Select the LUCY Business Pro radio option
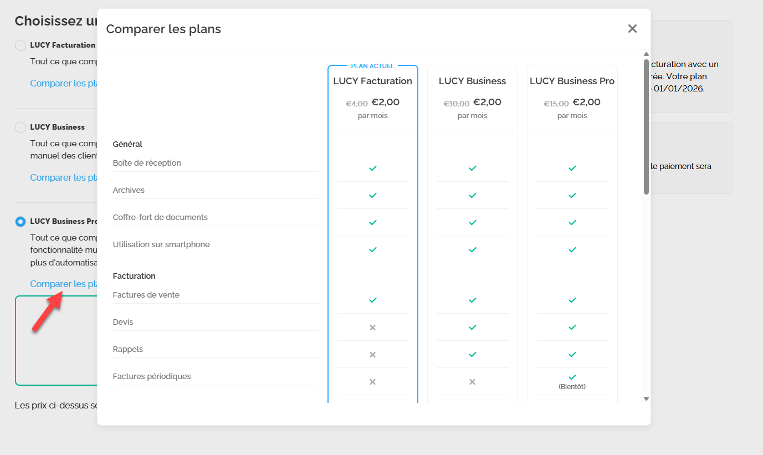 coord(21,222)
